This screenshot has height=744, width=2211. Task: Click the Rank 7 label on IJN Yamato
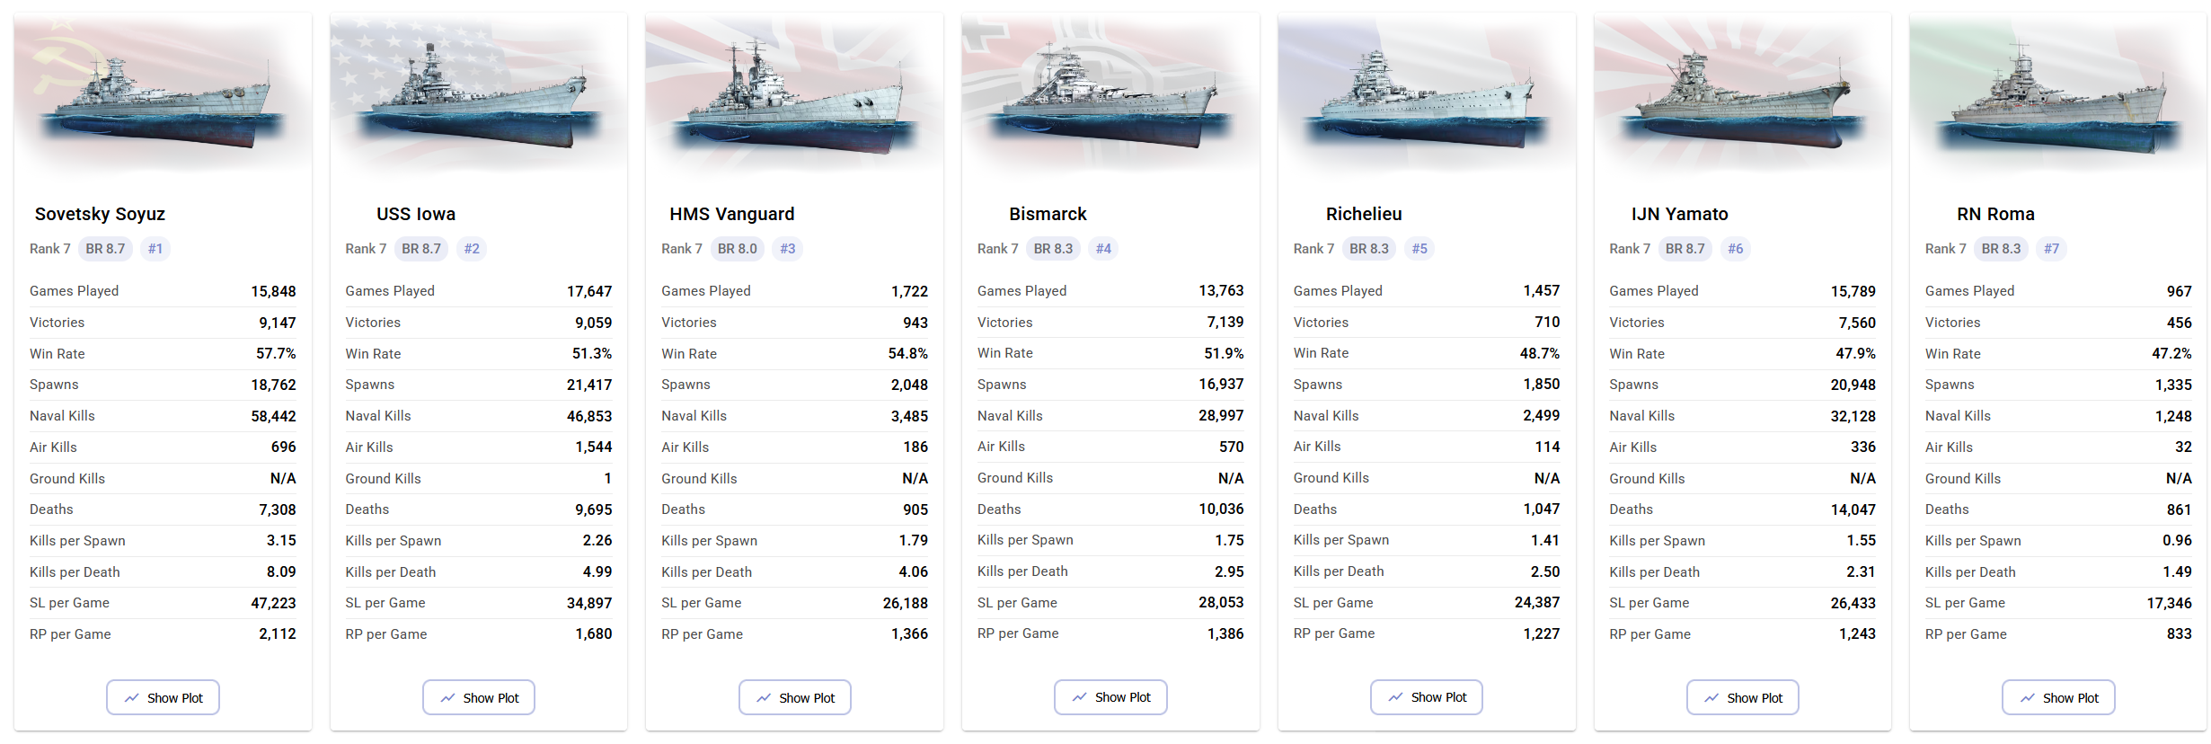coord(1629,249)
